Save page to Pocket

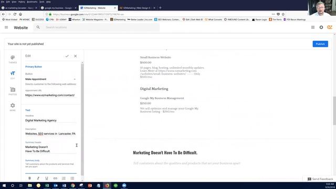coord(278,14)
